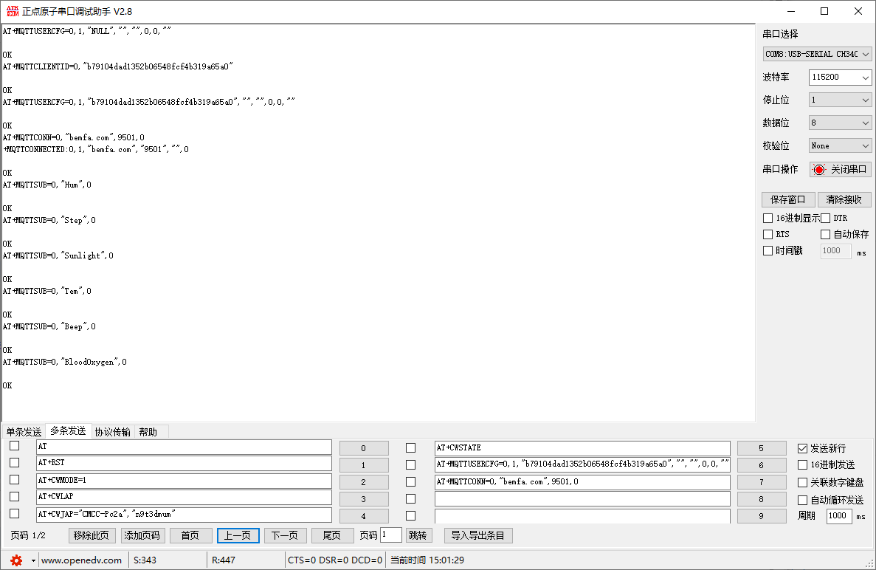The height and width of the screenshot is (570, 876).
Task: Send AT+CWSTATE with button 5
Action: click(762, 448)
